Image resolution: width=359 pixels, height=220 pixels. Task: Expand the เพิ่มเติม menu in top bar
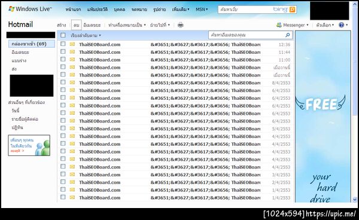[181, 10]
